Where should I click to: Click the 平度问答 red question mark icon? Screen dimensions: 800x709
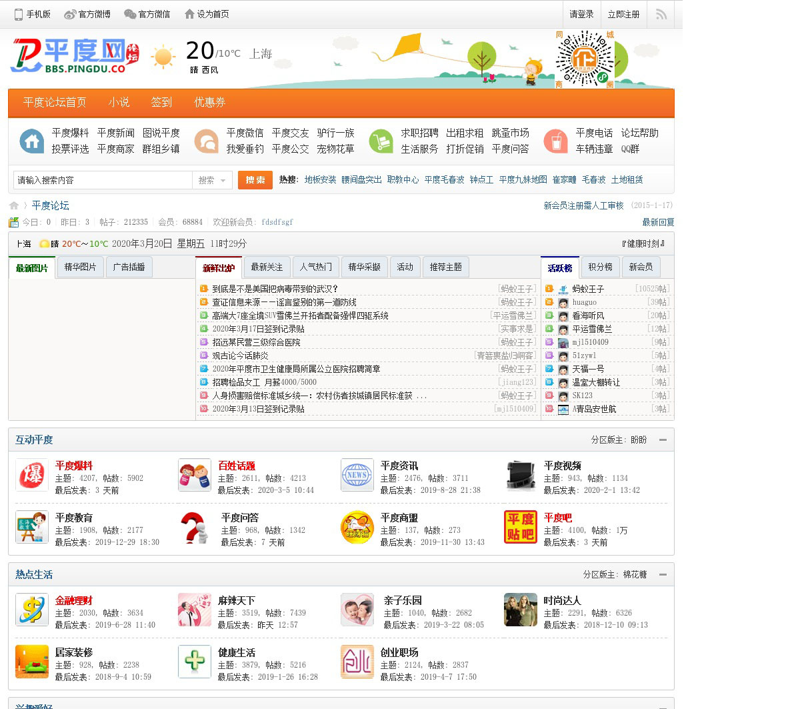click(x=195, y=528)
